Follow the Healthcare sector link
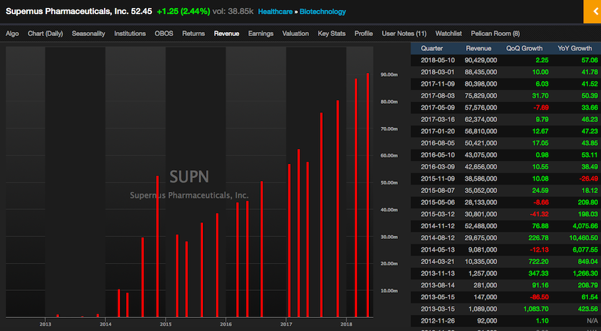Viewport: 601px width, 331px height. [x=275, y=12]
